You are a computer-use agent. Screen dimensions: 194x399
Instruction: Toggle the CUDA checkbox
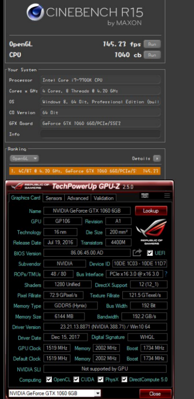[76, 379]
